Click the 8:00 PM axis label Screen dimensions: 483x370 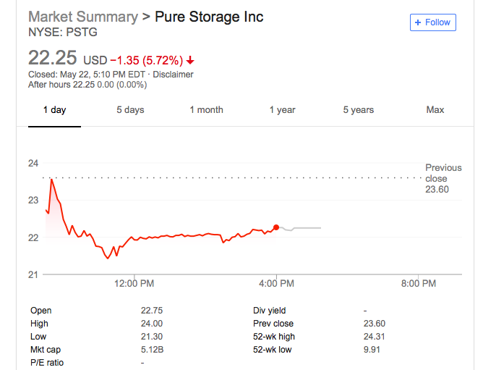419,283
